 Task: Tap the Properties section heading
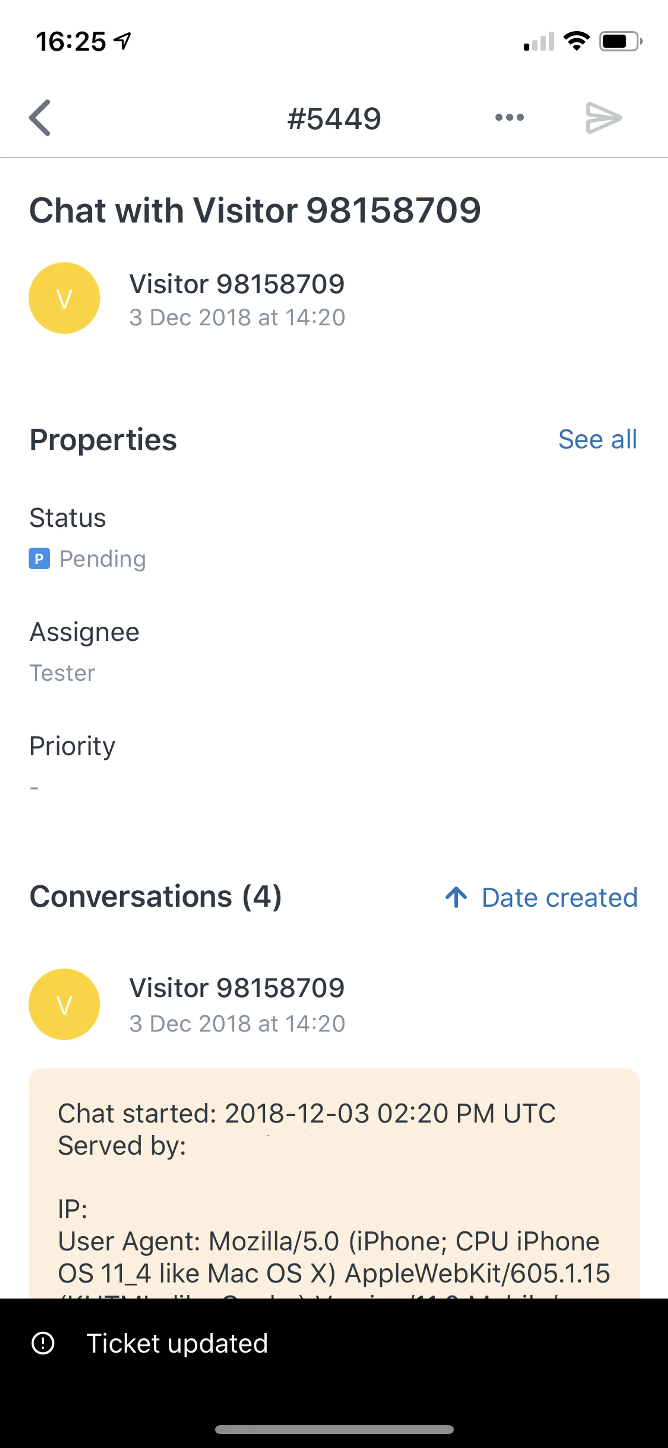click(x=103, y=440)
